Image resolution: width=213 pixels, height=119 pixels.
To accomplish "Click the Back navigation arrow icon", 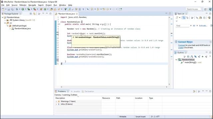I will pyautogui.click(x=108, y=9).
